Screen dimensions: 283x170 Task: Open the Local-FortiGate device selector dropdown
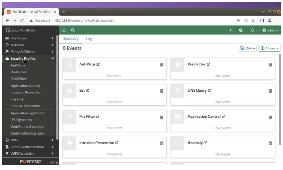point(31,30)
